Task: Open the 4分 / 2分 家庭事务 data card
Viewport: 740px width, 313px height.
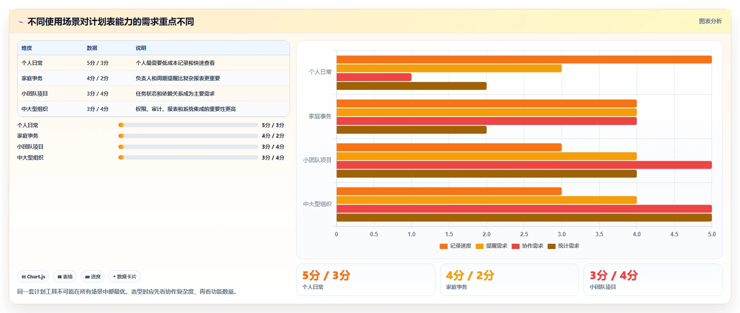Action: pyautogui.click(x=509, y=280)
